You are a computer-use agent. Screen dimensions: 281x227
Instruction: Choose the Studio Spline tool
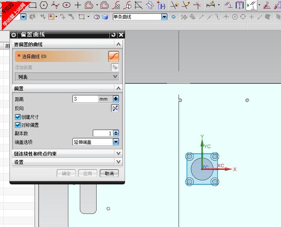55,5
